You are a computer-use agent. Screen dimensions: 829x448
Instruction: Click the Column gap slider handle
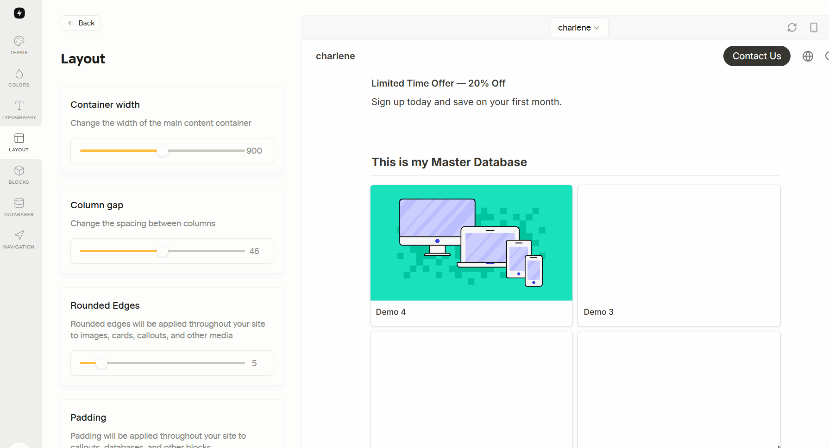163,251
